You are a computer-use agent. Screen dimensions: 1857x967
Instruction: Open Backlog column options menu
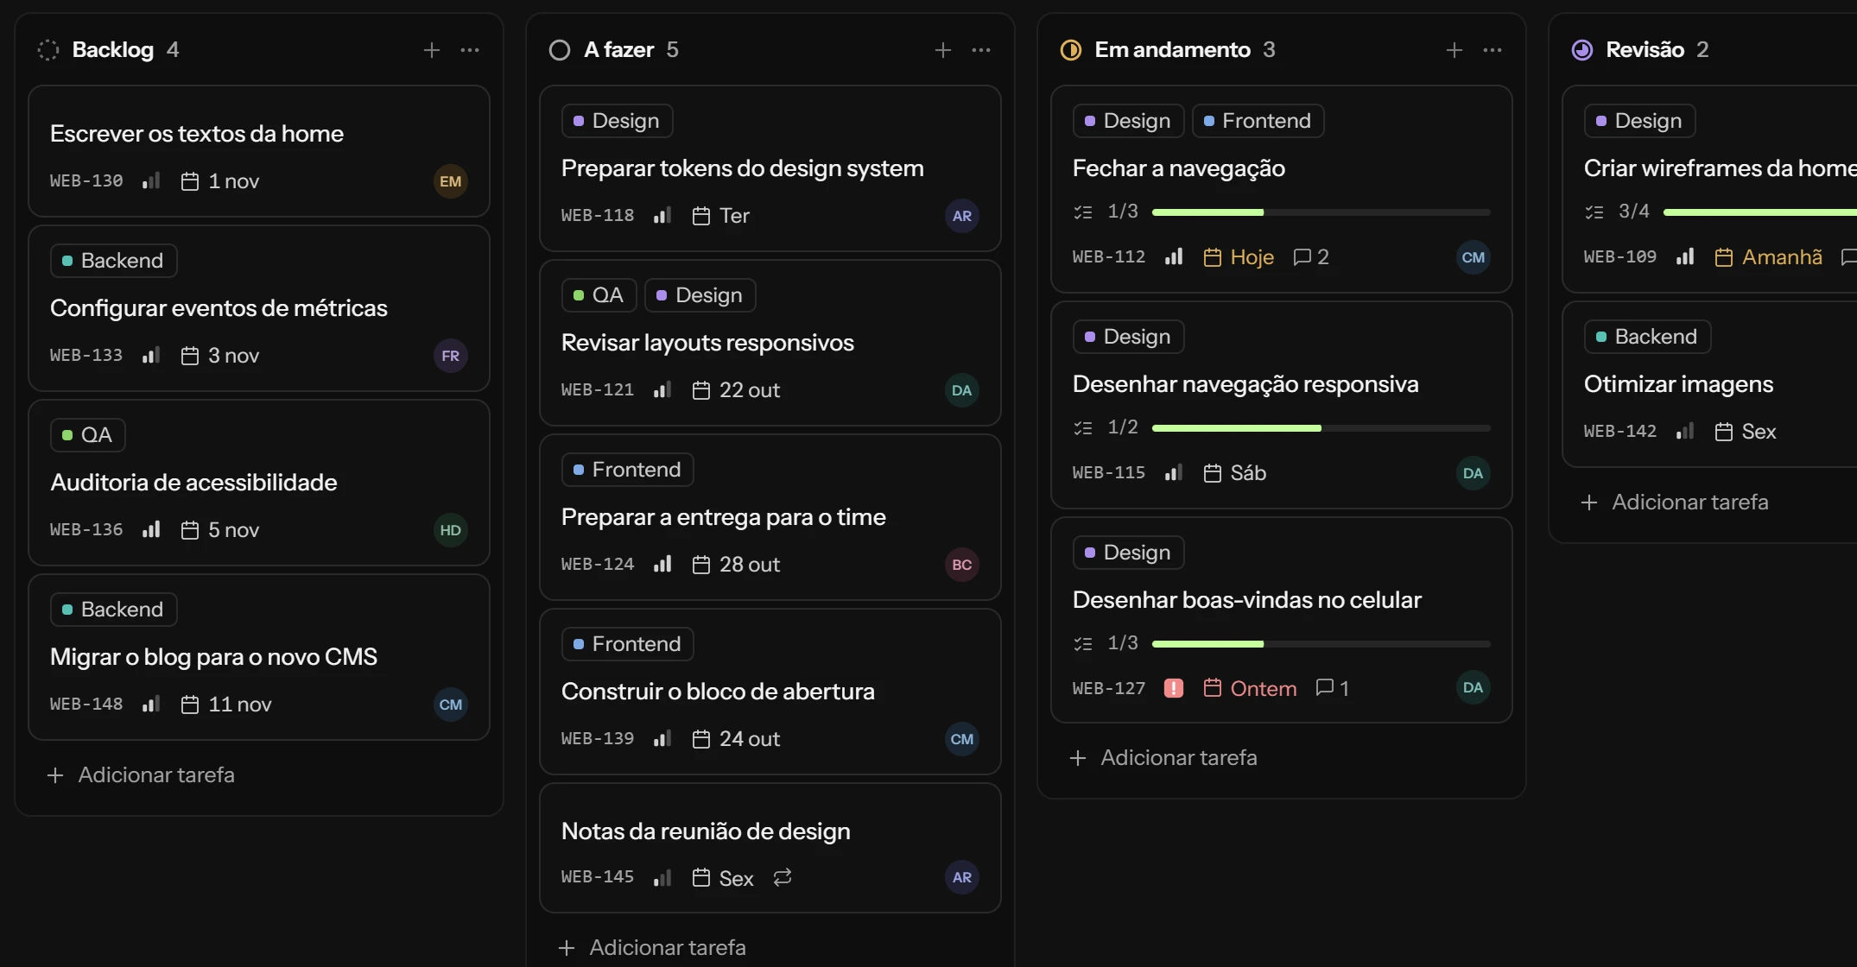click(470, 50)
